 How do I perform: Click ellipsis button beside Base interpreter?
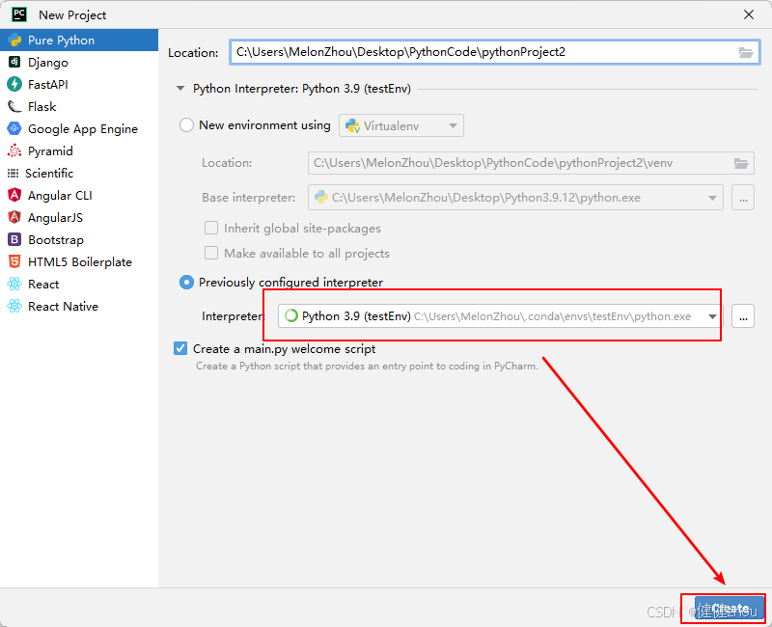pos(743,198)
